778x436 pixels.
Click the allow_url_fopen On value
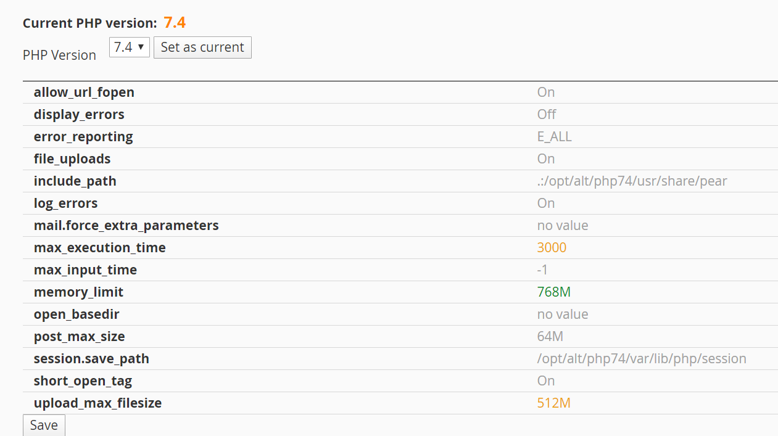pos(546,93)
